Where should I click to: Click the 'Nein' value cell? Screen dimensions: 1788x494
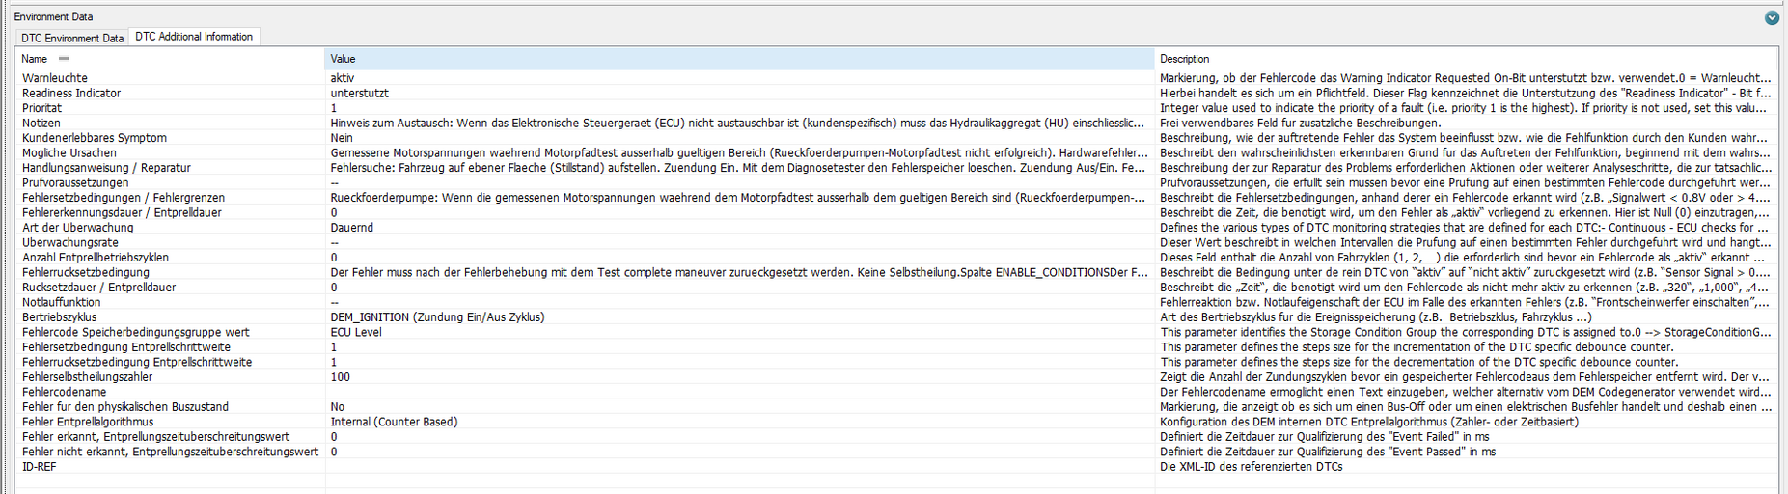click(x=342, y=138)
